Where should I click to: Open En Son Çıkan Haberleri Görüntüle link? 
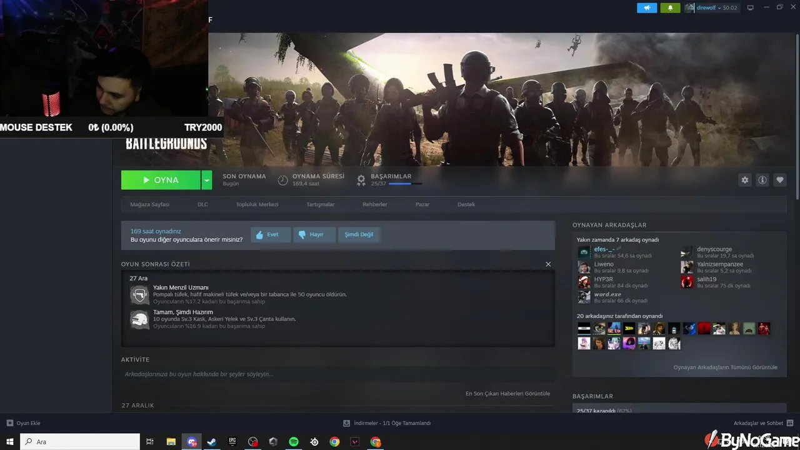pos(507,394)
